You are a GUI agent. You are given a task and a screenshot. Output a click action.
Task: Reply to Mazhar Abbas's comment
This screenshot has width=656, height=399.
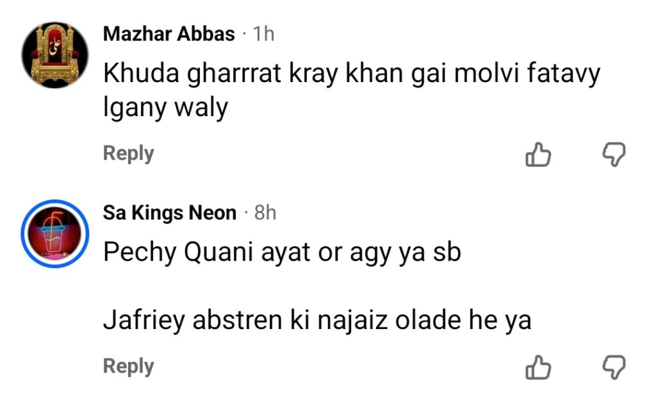pyautogui.click(x=129, y=154)
